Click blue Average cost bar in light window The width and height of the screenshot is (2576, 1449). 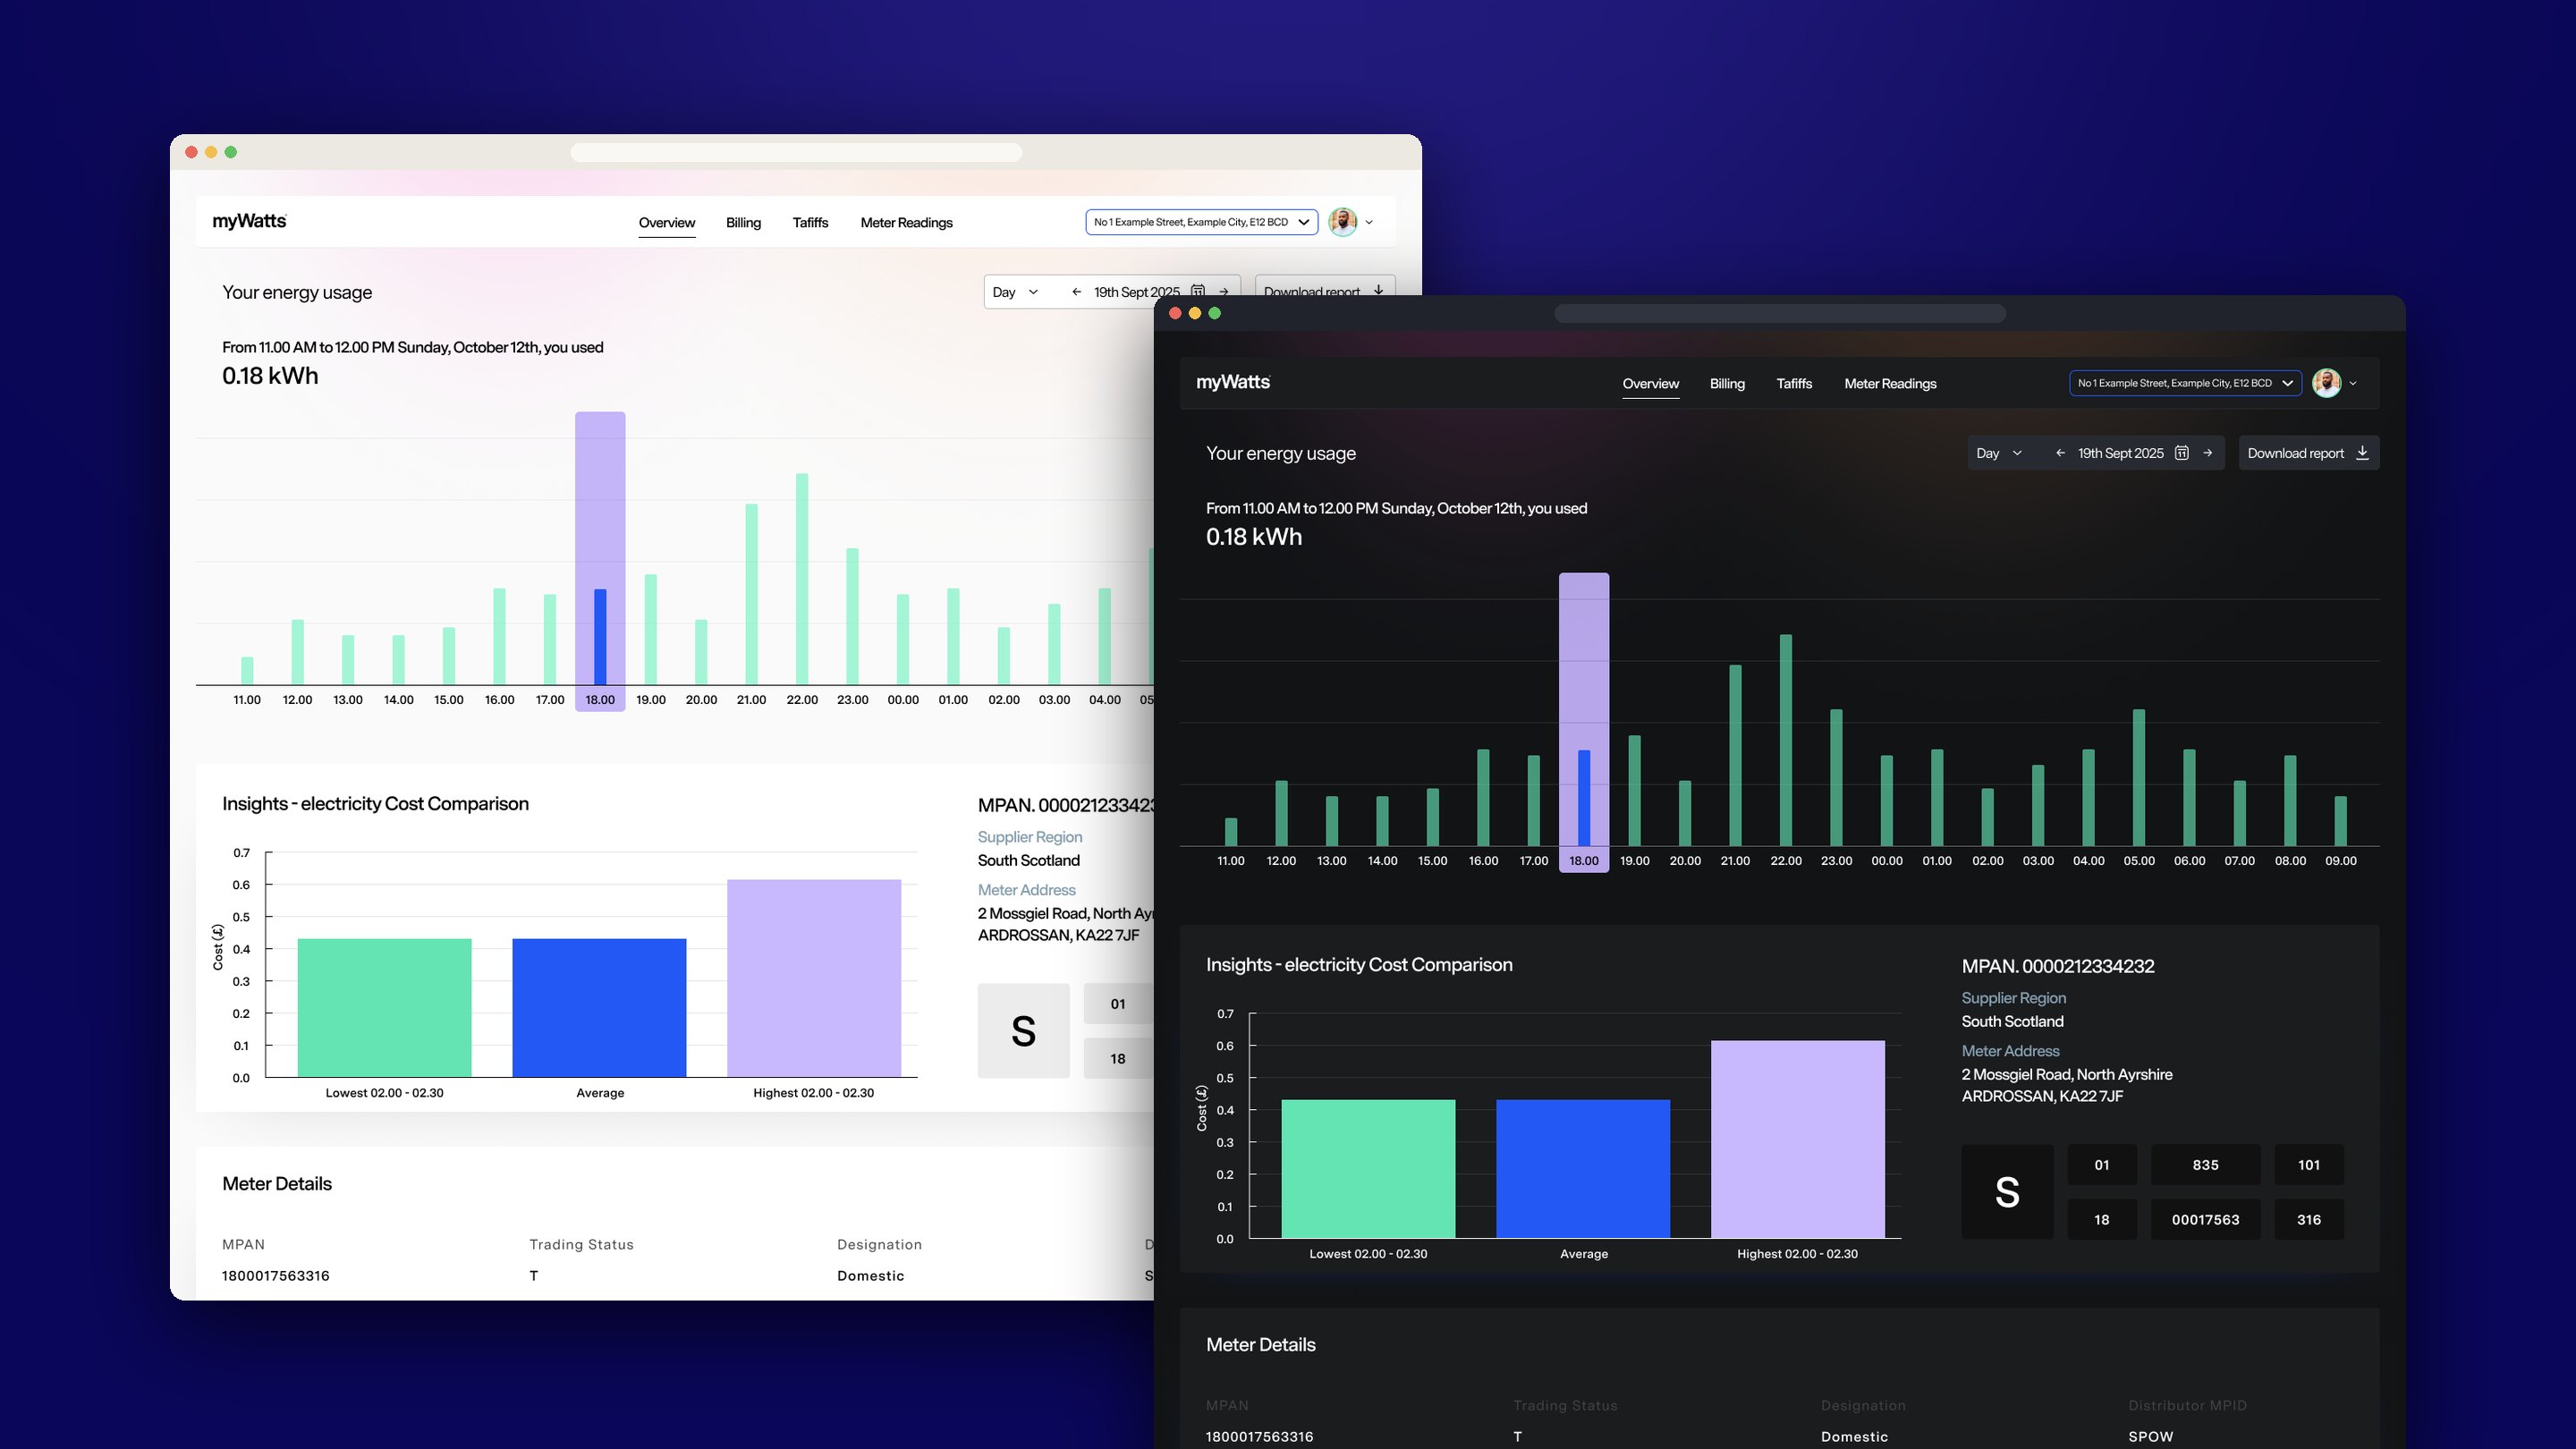[599, 1007]
